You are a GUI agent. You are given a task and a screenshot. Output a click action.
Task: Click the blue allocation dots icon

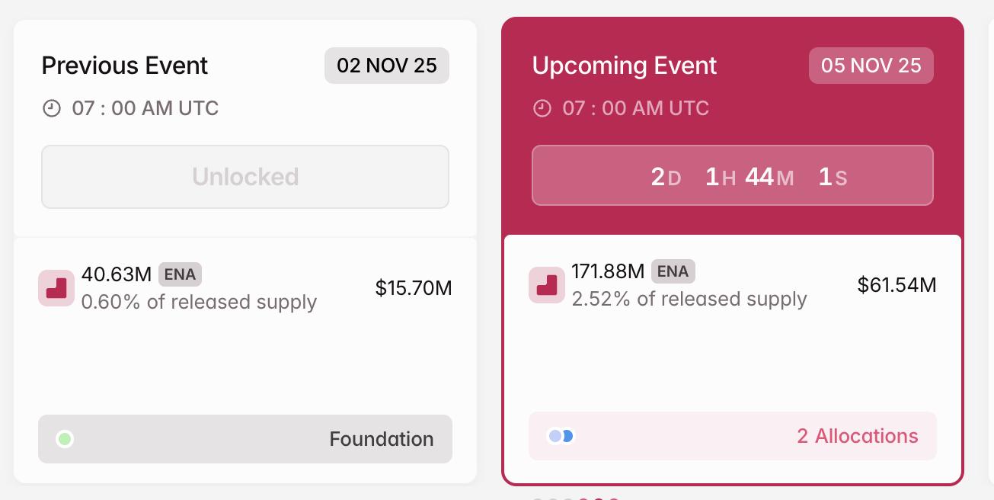coord(561,434)
